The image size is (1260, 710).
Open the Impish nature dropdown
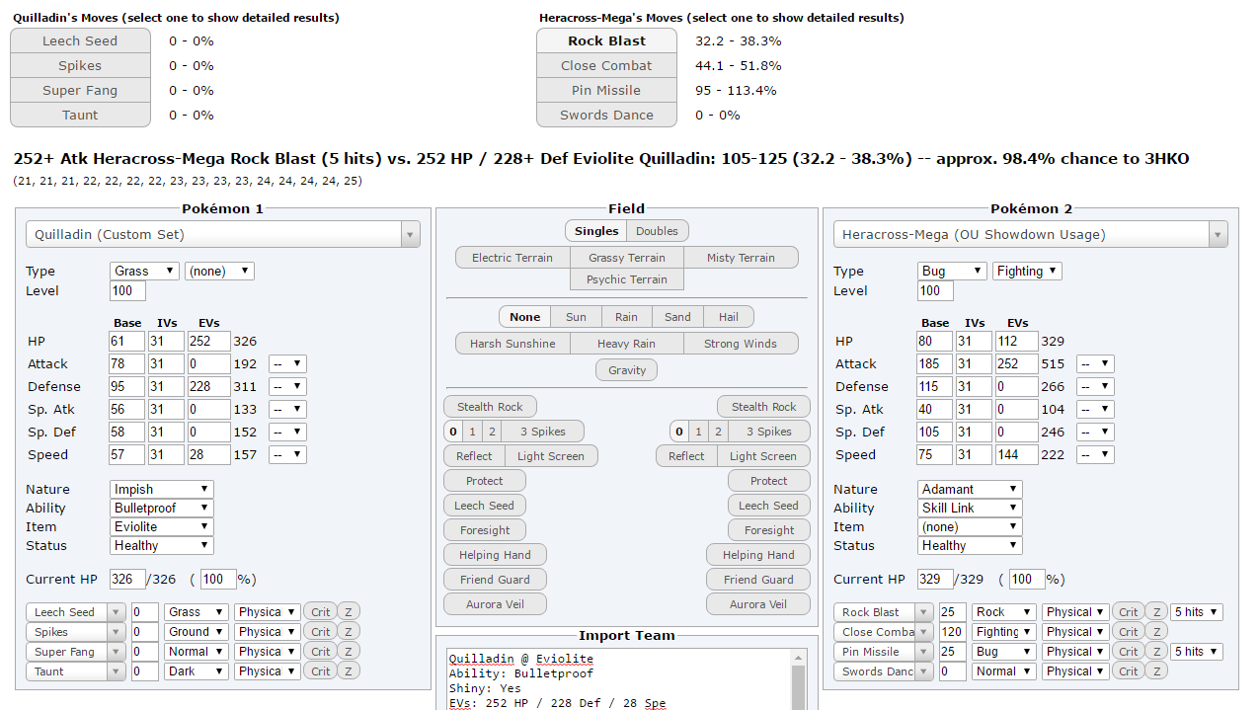tap(162, 489)
